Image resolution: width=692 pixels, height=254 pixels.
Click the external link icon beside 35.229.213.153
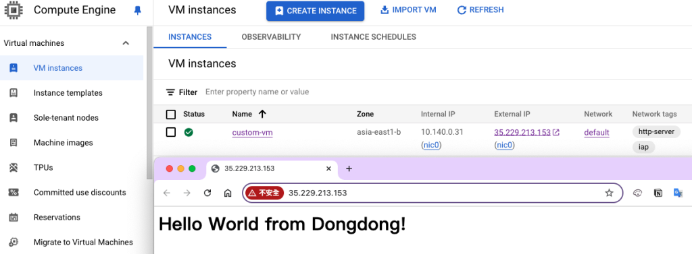click(557, 132)
